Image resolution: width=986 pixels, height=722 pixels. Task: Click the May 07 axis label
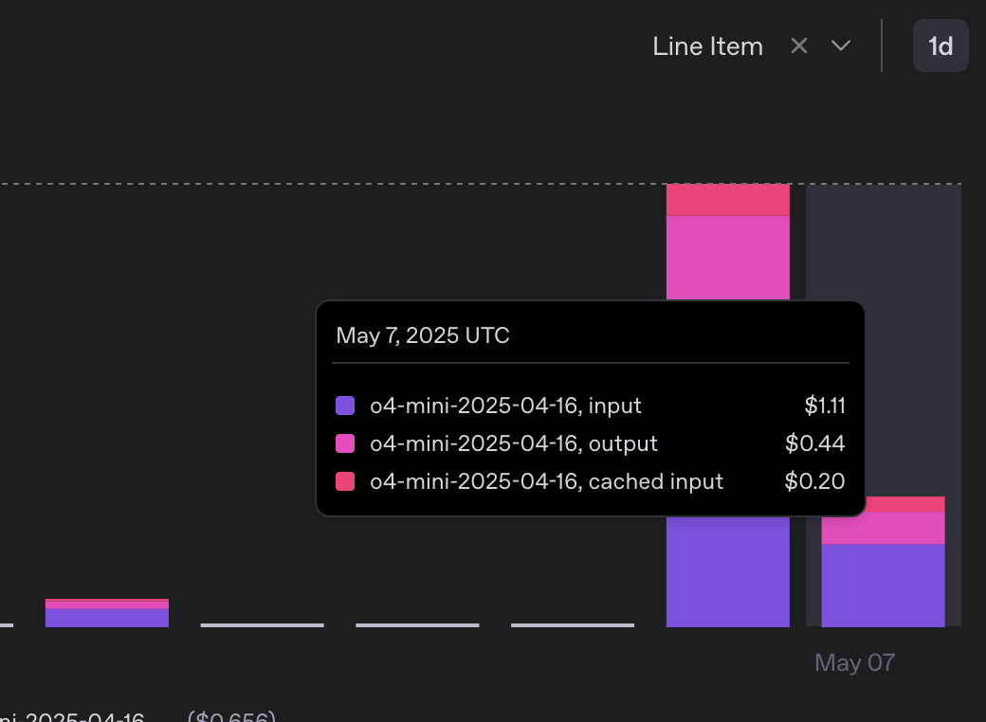pyautogui.click(x=854, y=662)
